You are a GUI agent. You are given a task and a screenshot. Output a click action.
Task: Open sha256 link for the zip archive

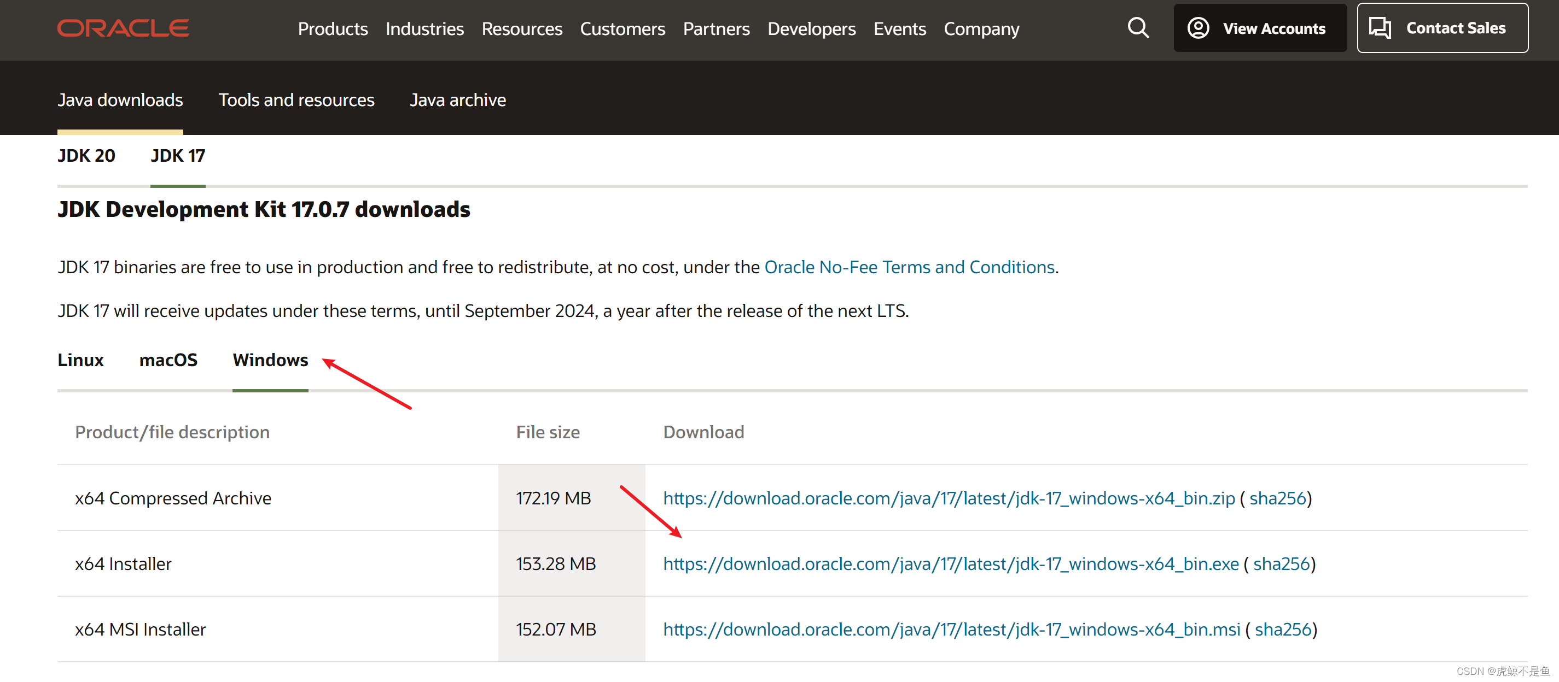[x=1278, y=498]
